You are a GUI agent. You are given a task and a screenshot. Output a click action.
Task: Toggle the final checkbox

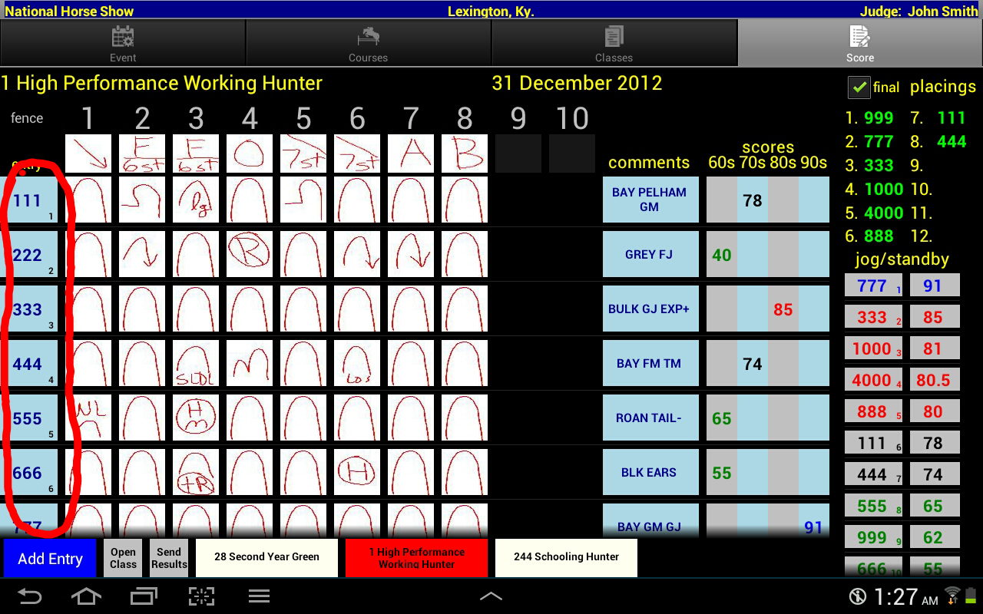pos(859,87)
